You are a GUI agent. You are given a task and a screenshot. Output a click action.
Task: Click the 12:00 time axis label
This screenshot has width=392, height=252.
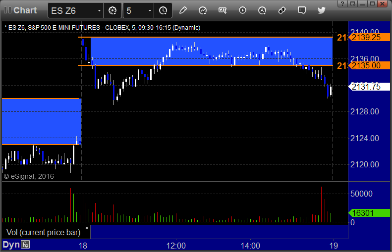pyautogui.click(x=176, y=246)
